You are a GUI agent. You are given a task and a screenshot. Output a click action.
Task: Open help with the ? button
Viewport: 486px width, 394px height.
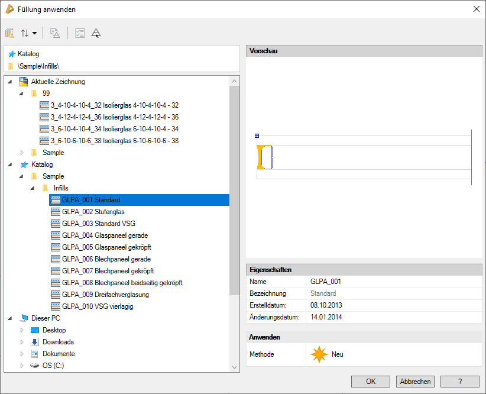459,382
